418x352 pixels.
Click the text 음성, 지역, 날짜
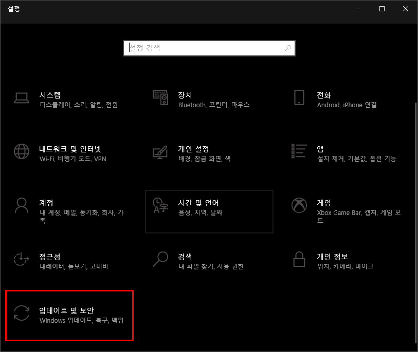[x=200, y=212]
